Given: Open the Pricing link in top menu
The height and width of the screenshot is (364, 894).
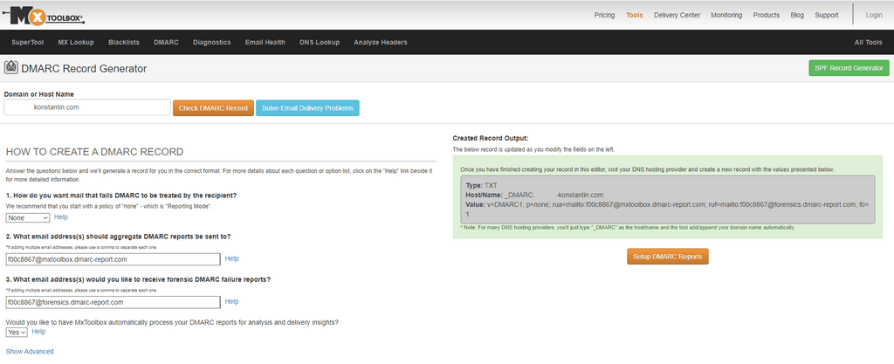Looking at the screenshot, I should 604,15.
